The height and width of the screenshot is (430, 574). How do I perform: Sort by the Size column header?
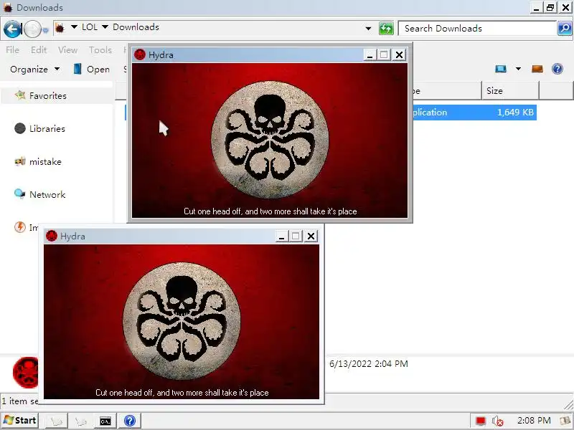[510, 91]
